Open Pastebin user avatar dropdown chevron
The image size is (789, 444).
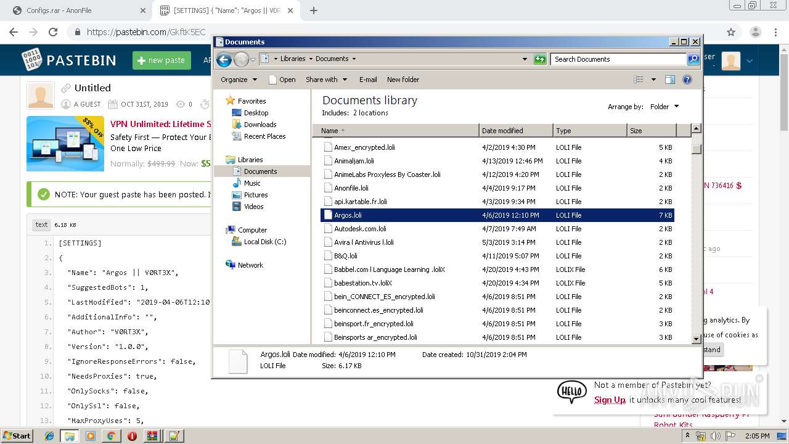pyautogui.click(x=750, y=61)
